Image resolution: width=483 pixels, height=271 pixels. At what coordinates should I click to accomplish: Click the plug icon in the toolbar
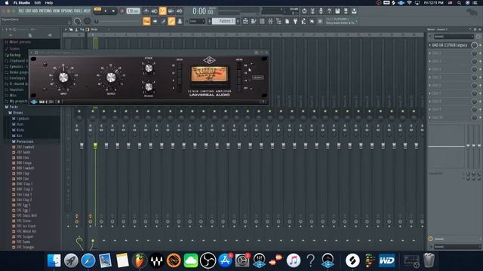pyautogui.click(x=295, y=21)
